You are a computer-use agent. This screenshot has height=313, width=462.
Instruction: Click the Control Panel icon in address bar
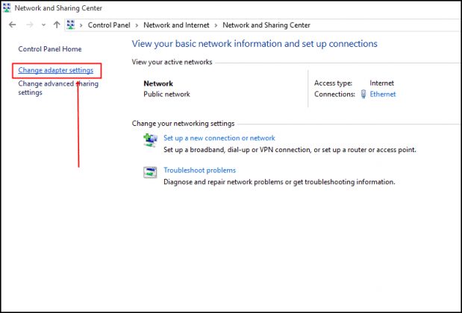[72, 25]
